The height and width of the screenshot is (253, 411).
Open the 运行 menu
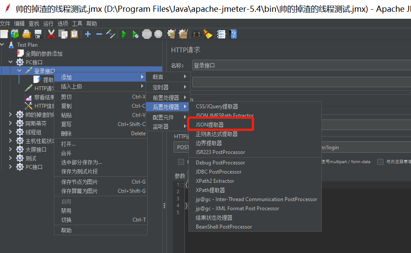point(48,24)
